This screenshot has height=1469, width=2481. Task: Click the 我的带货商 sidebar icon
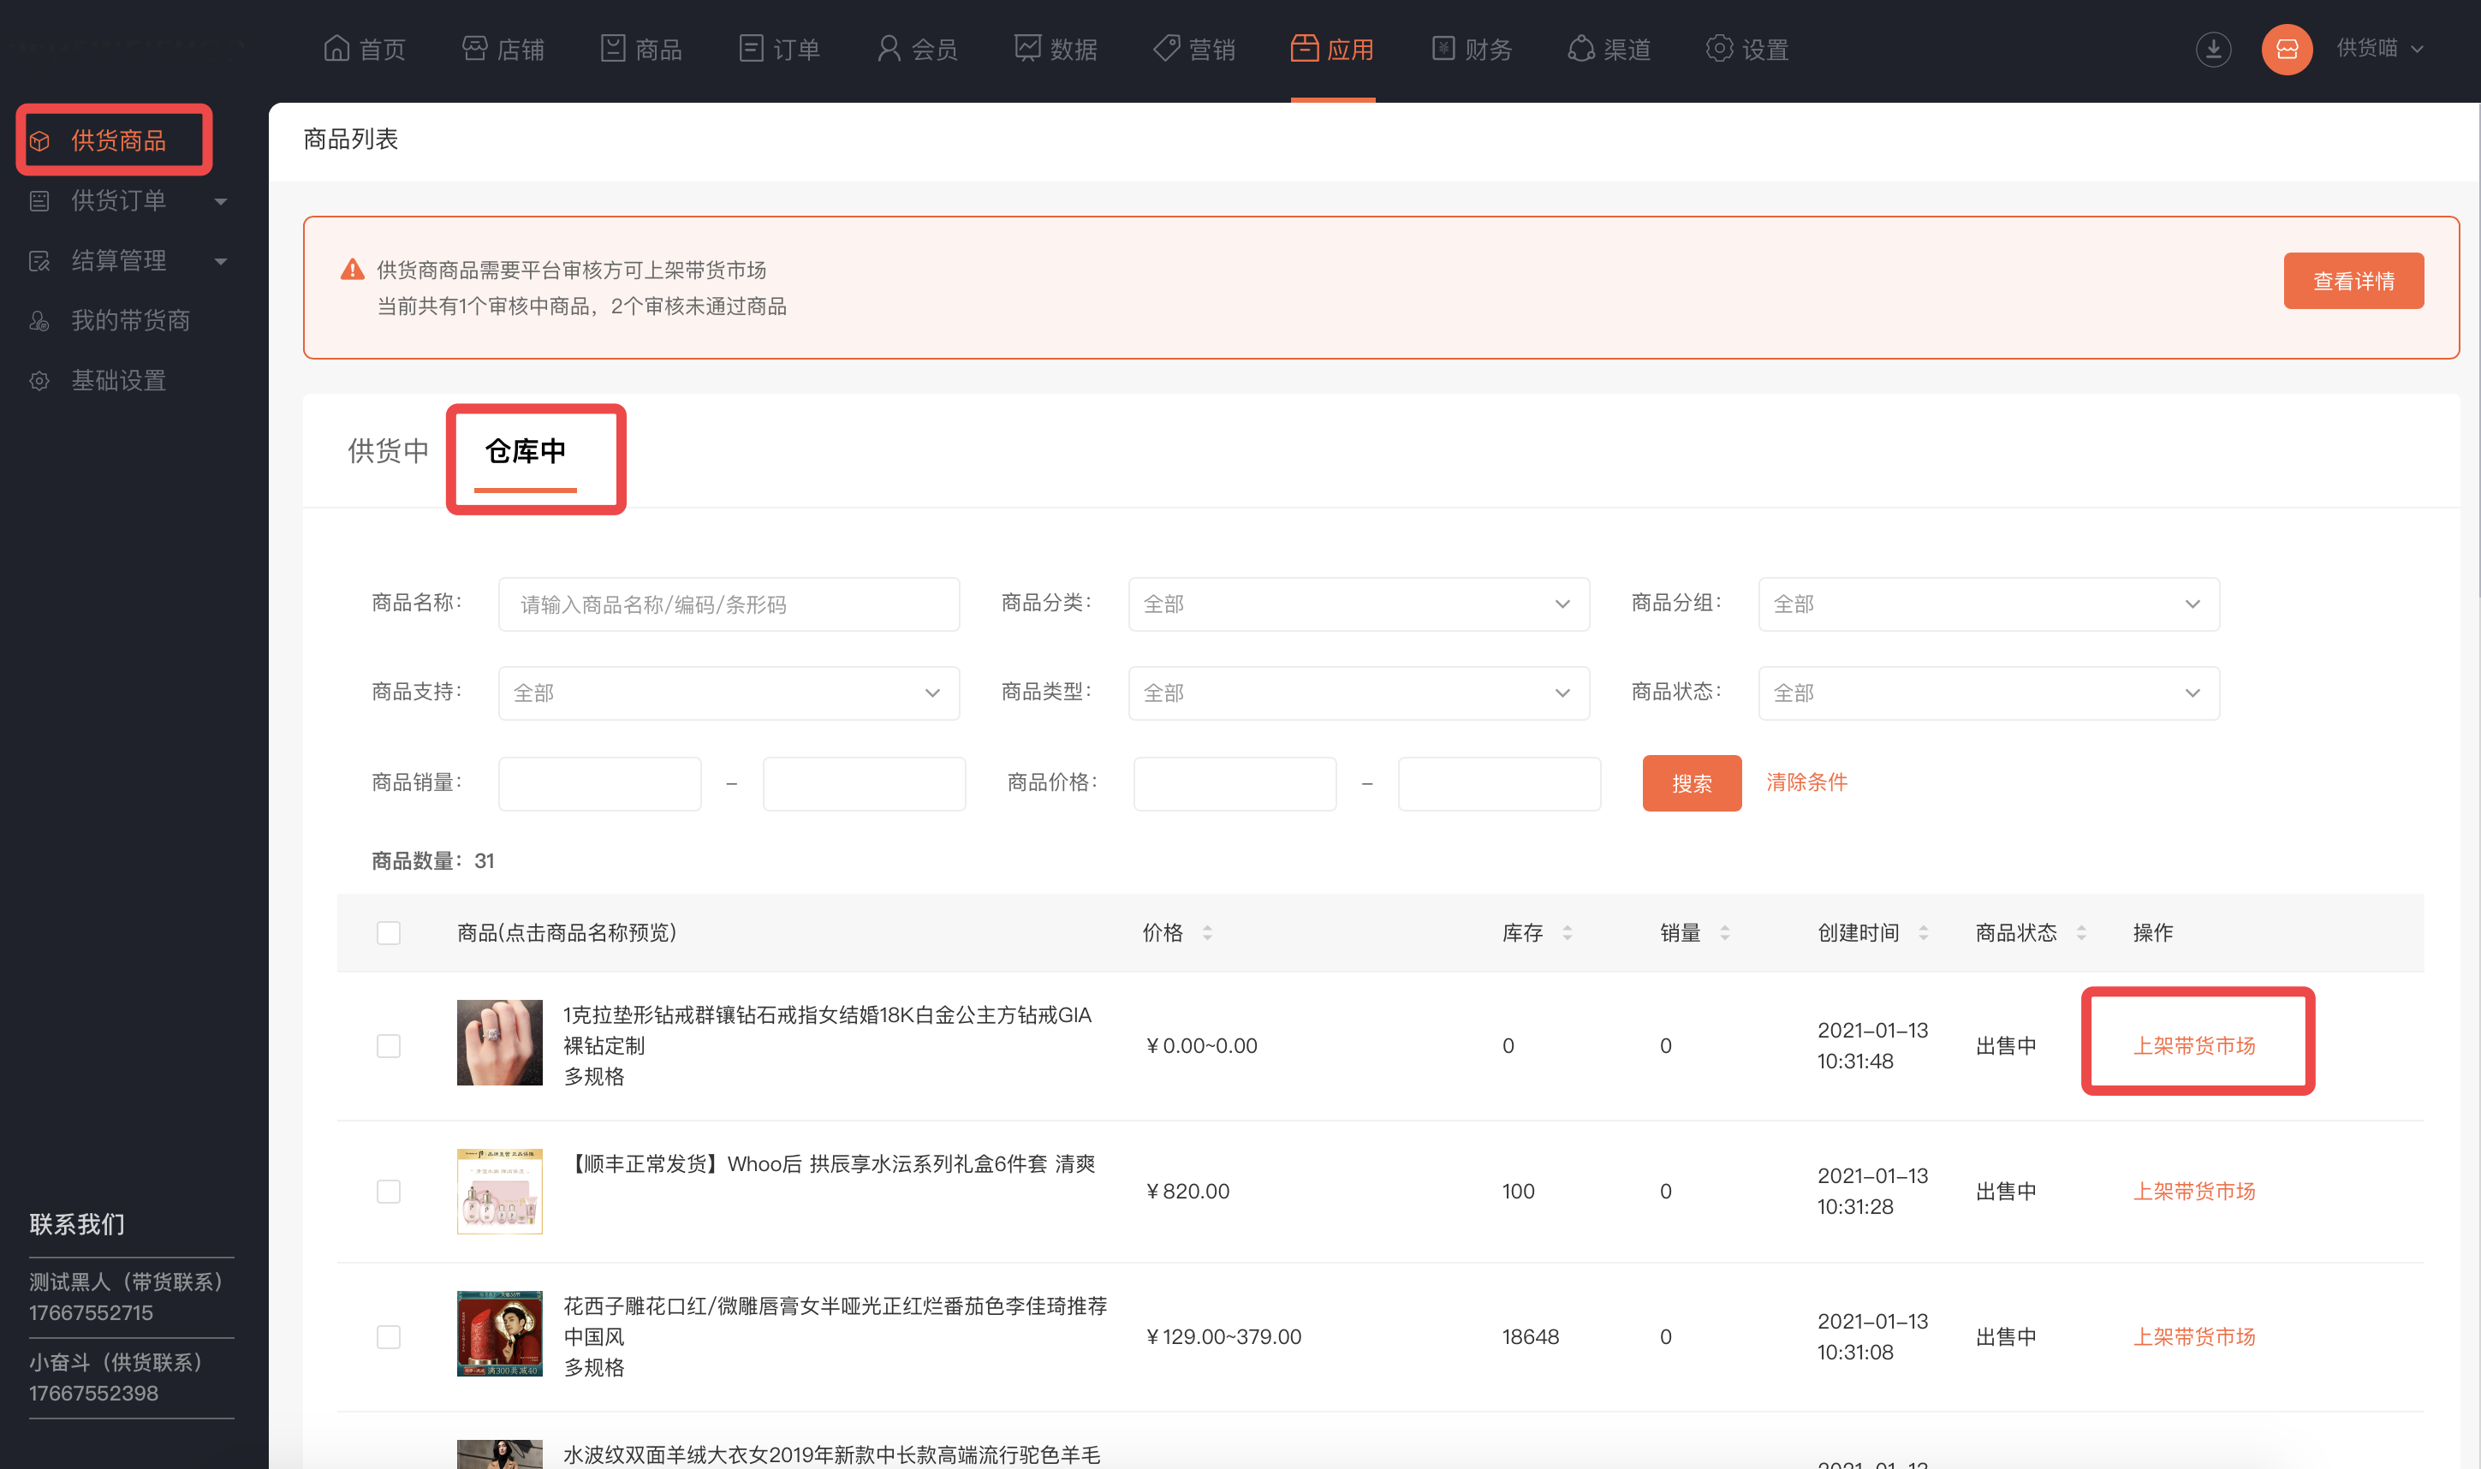click(39, 321)
